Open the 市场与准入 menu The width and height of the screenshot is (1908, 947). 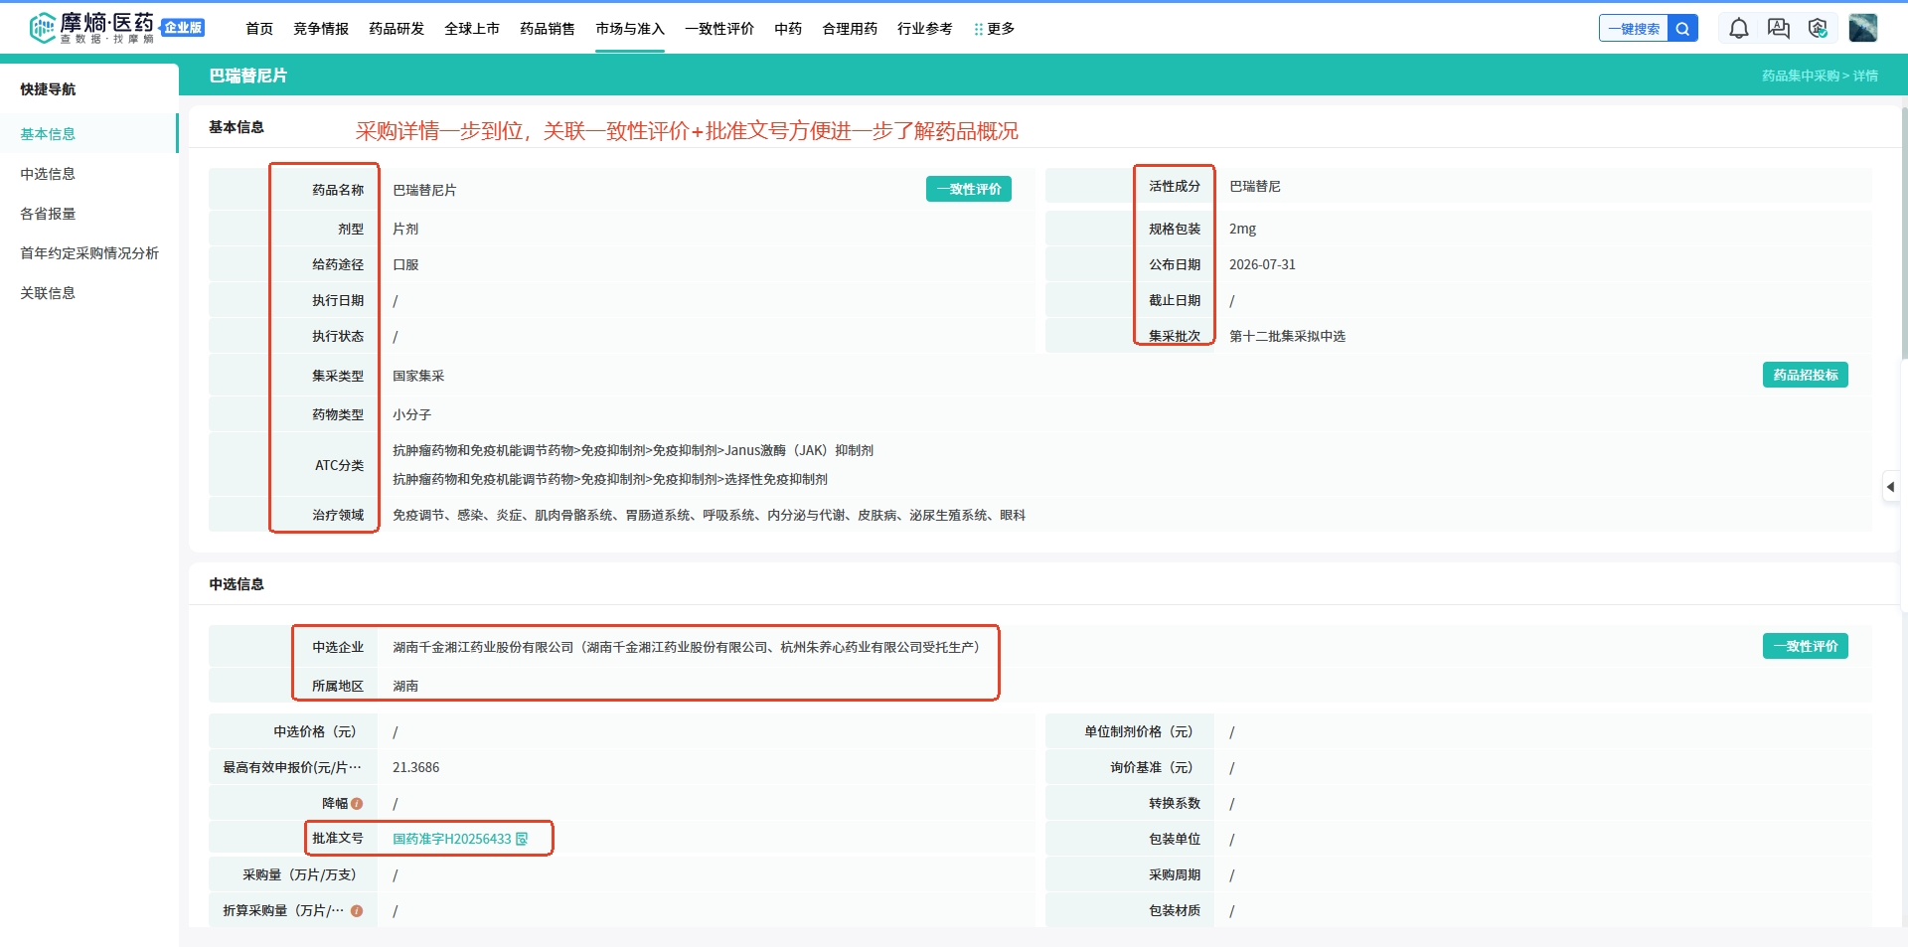point(630,29)
